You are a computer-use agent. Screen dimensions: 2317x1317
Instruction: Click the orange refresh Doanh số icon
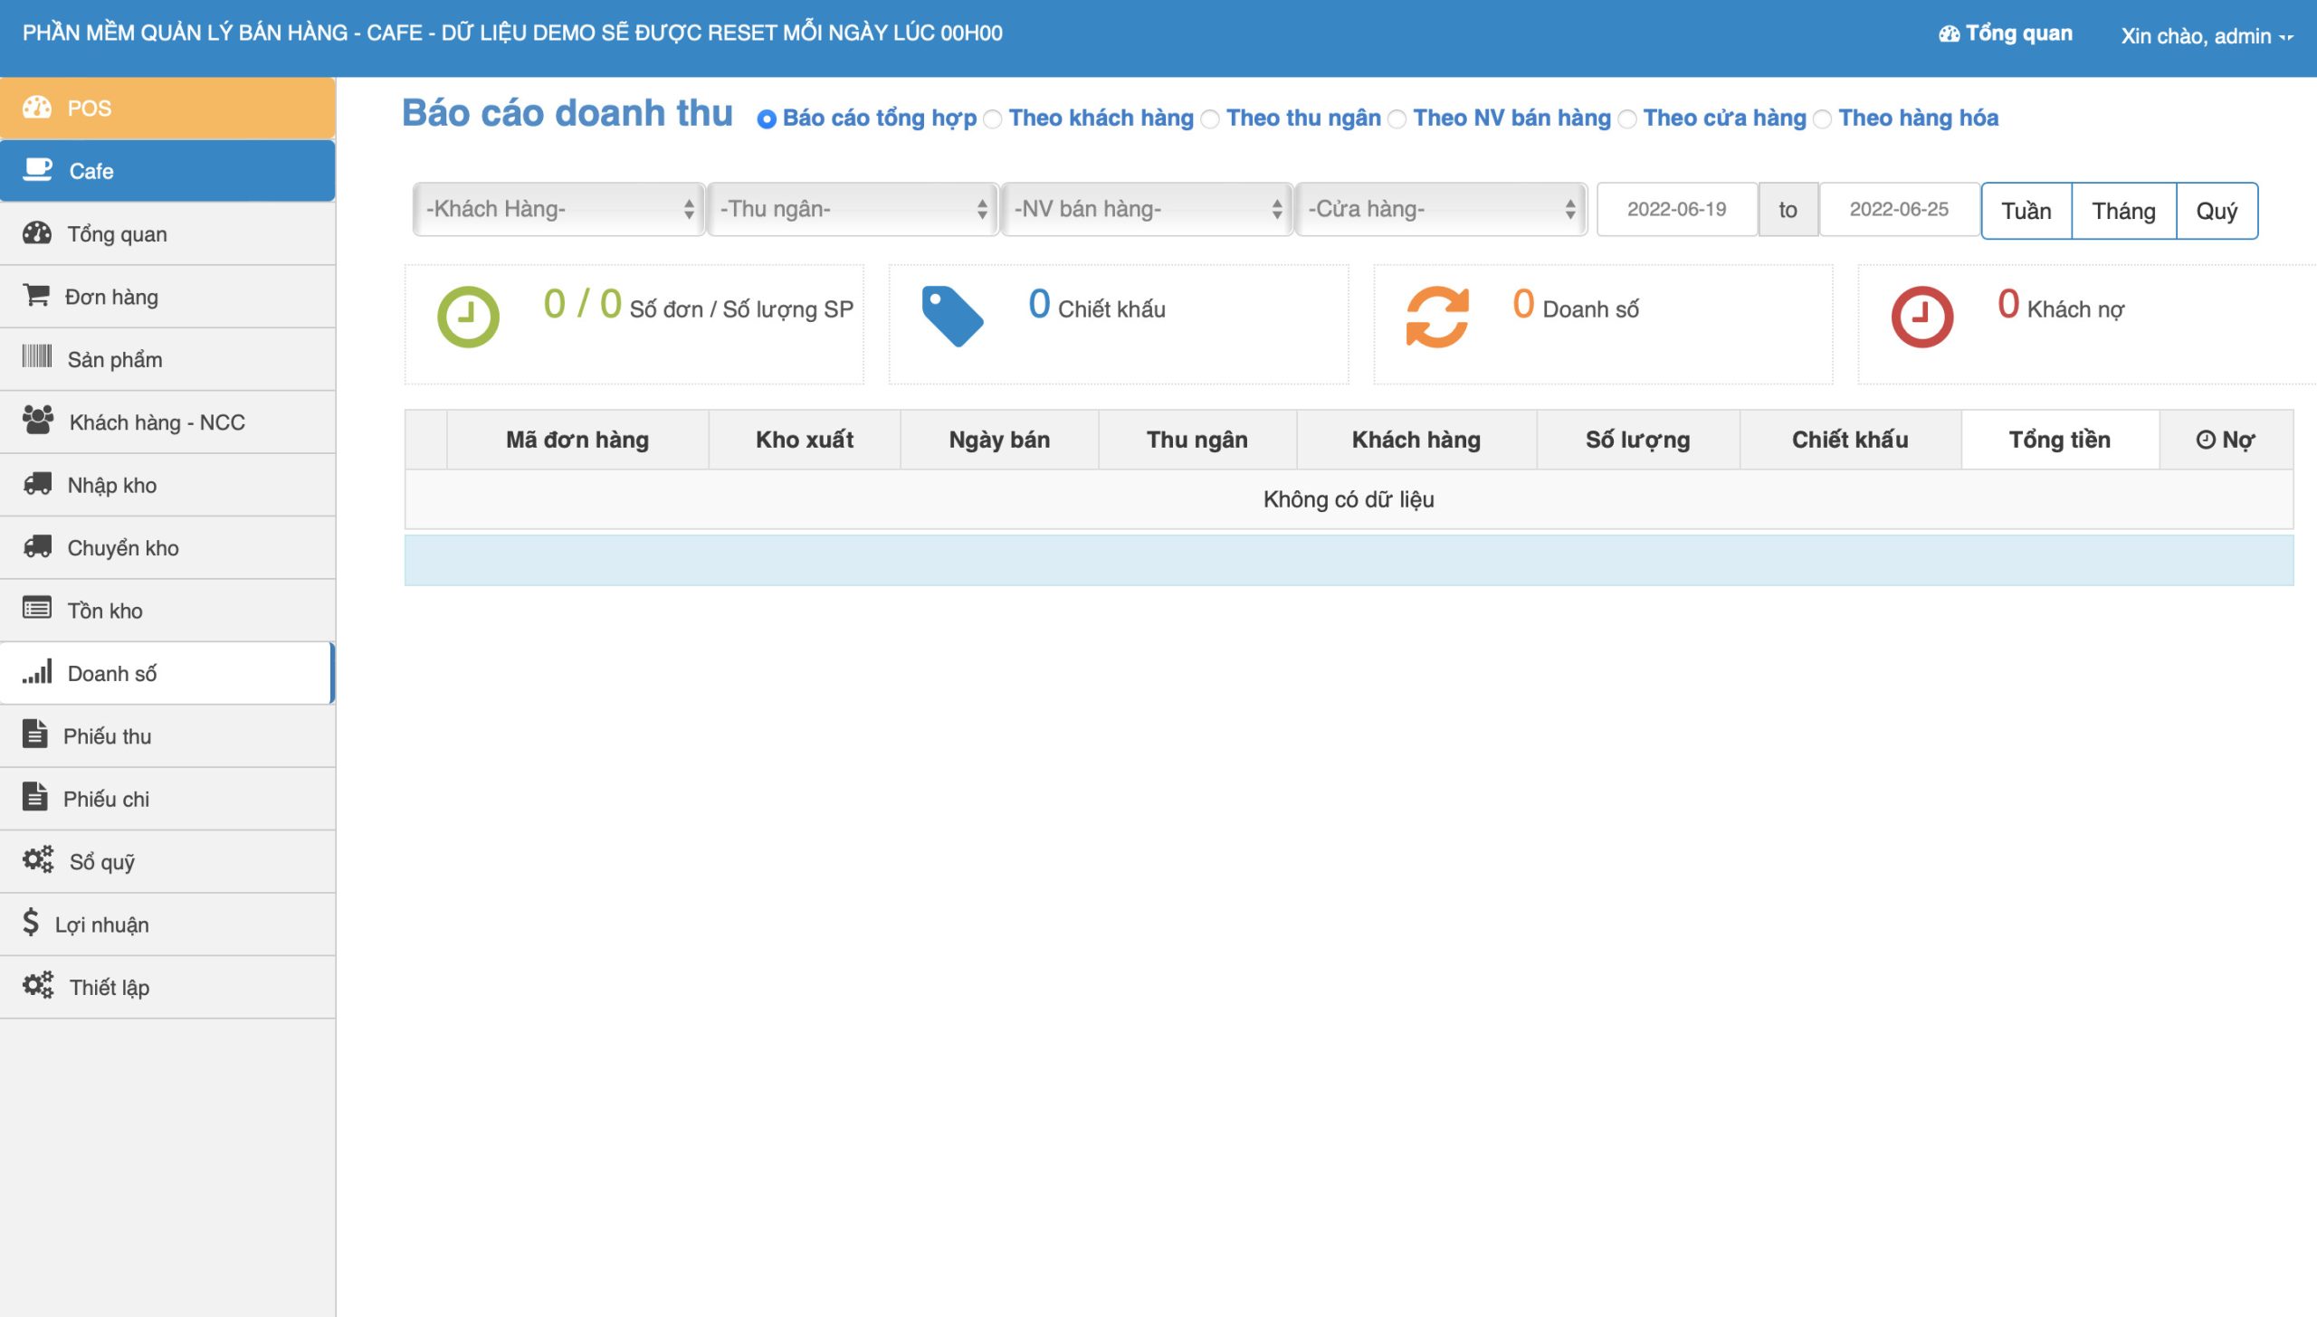pos(1436,317)
